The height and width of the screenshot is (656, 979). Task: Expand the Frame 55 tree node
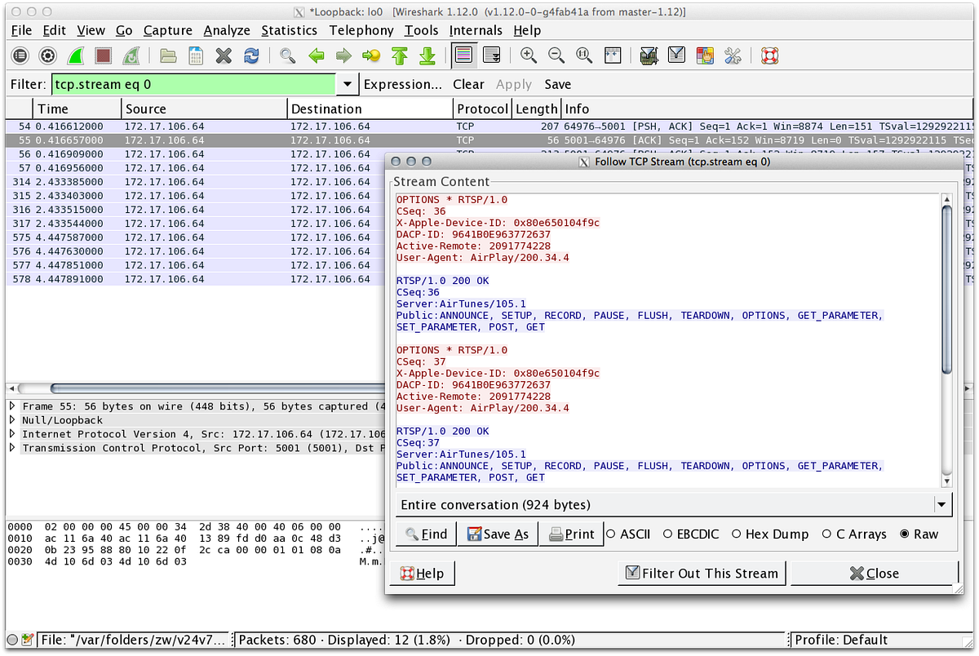12,406
